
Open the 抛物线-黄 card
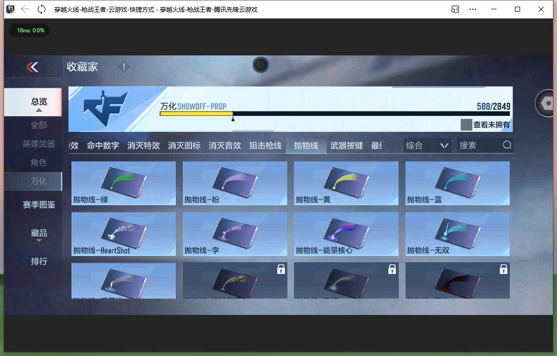tap(347, 183)
